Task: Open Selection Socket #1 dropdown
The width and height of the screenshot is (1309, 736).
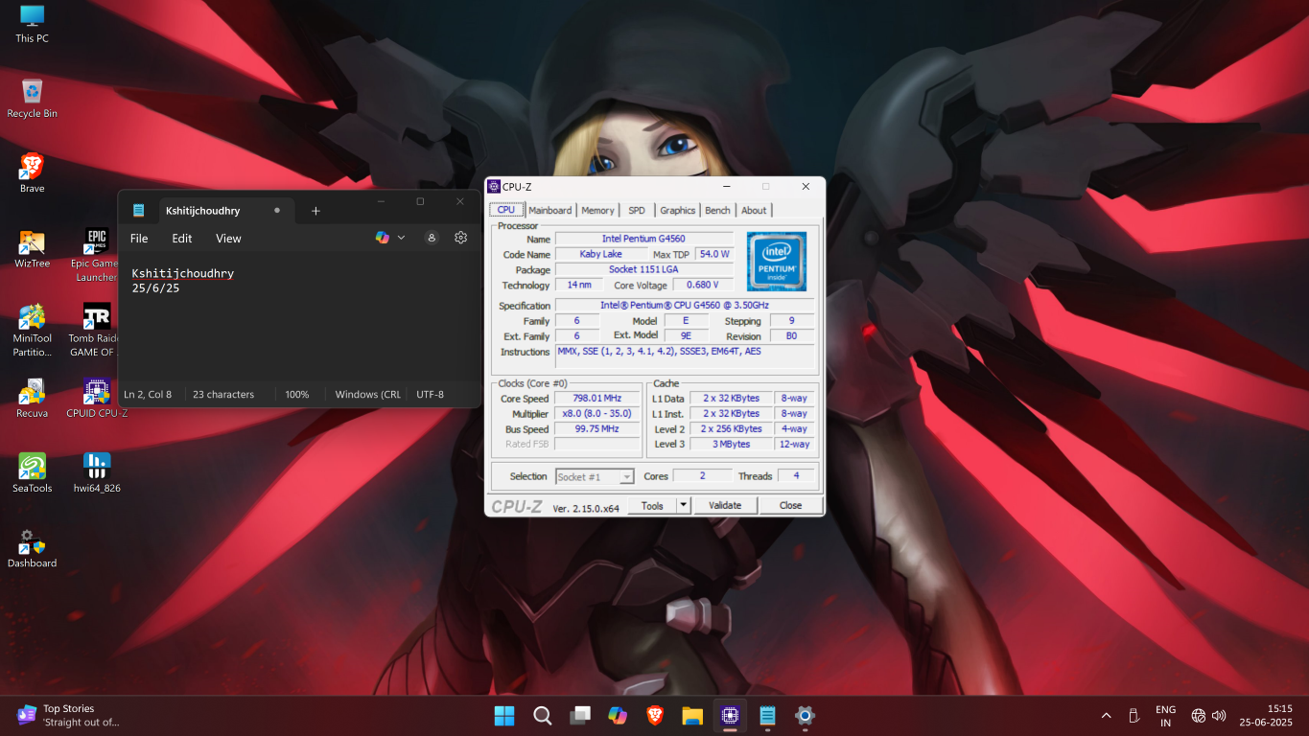Action: [x=595, y=476]
